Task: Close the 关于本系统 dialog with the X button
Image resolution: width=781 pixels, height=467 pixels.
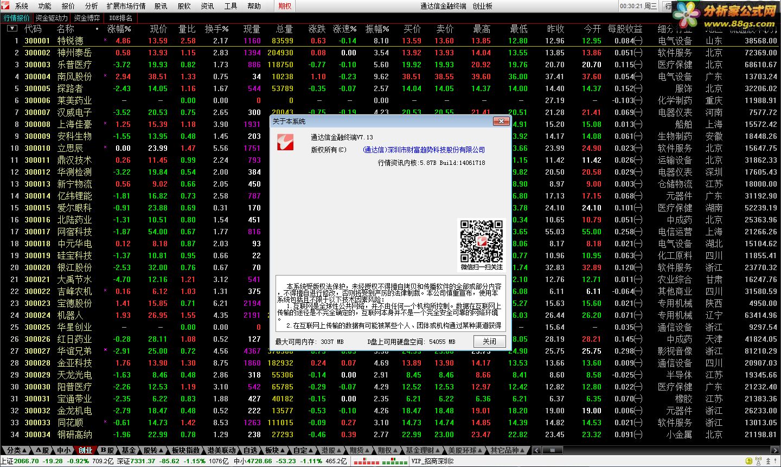Action: [x=501, y=121]
